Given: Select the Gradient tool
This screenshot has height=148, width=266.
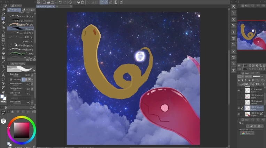Looking at the screenshot, I should point(3,57).
